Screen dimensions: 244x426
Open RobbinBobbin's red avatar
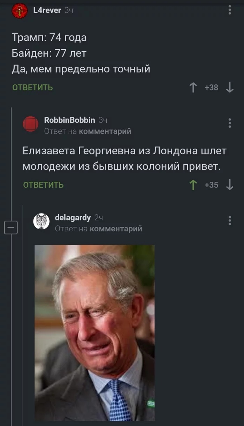(x=31, y=124)
